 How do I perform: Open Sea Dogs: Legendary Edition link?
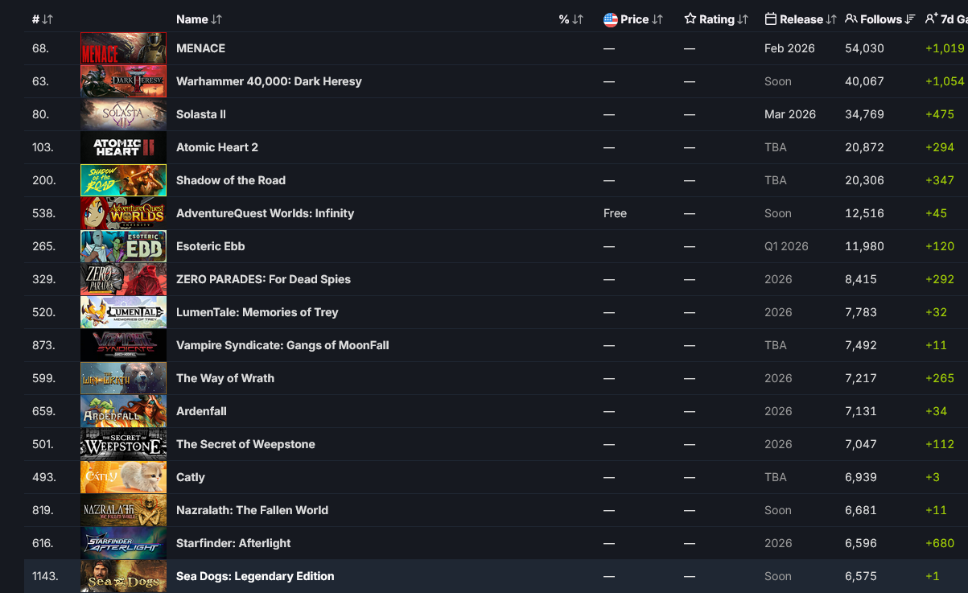pyautogui.click(x=255, y=576)
